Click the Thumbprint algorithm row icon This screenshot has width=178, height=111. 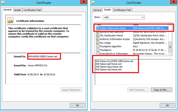(97, 46)
